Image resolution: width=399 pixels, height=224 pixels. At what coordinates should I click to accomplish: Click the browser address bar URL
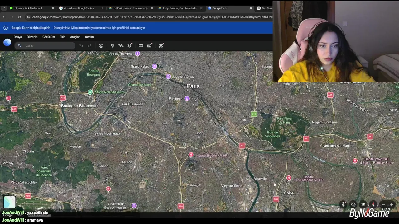coord(152,17)
